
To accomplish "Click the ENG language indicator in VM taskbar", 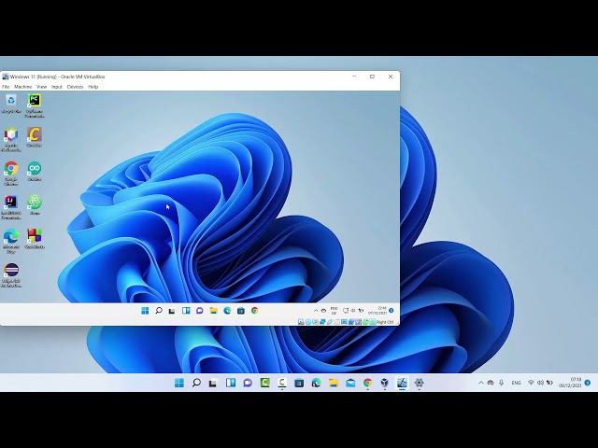I will [335, 311].
